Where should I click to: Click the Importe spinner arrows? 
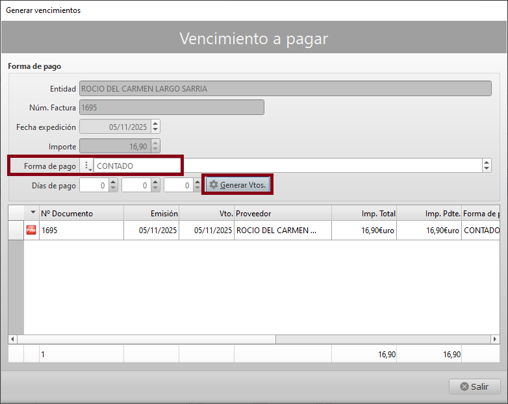155,147
